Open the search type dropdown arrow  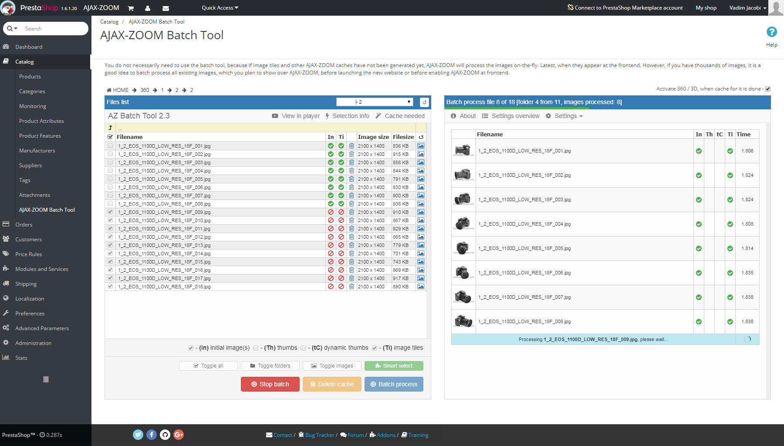pos(12,29)
